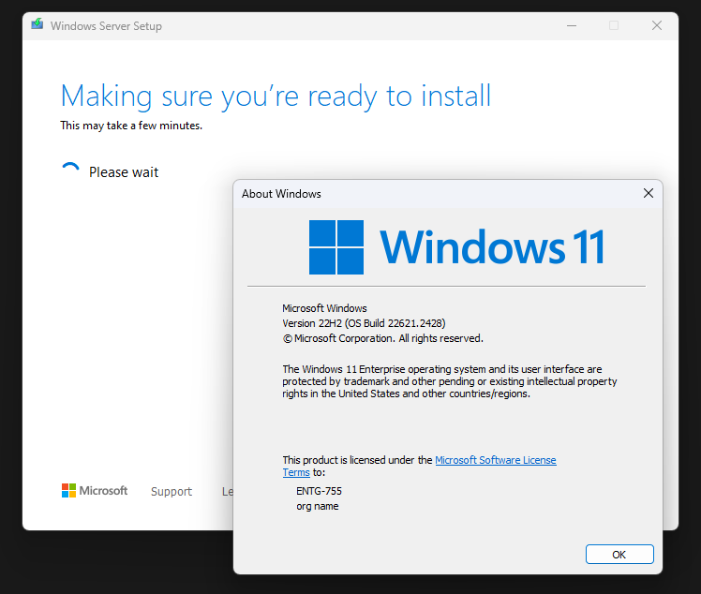
Task: Click OK in About Windows dialog
Action: (619, 555)
